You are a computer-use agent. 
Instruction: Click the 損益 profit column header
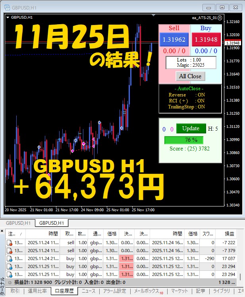tap(226, 234)
